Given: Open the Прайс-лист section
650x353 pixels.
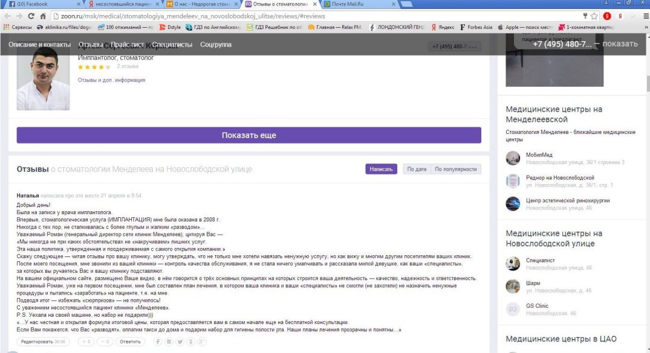Looking at the screenshot, I should 127,44.
